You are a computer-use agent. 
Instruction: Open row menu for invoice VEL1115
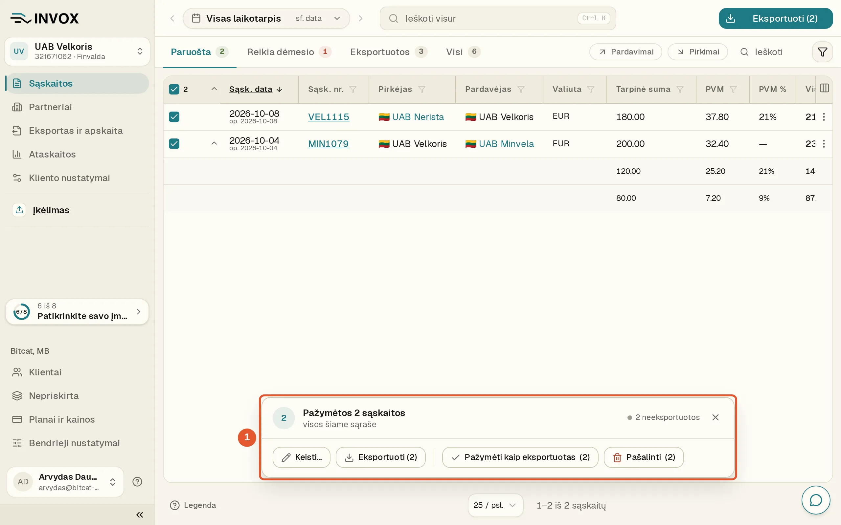pyautogui.click(x=824, y=117)
